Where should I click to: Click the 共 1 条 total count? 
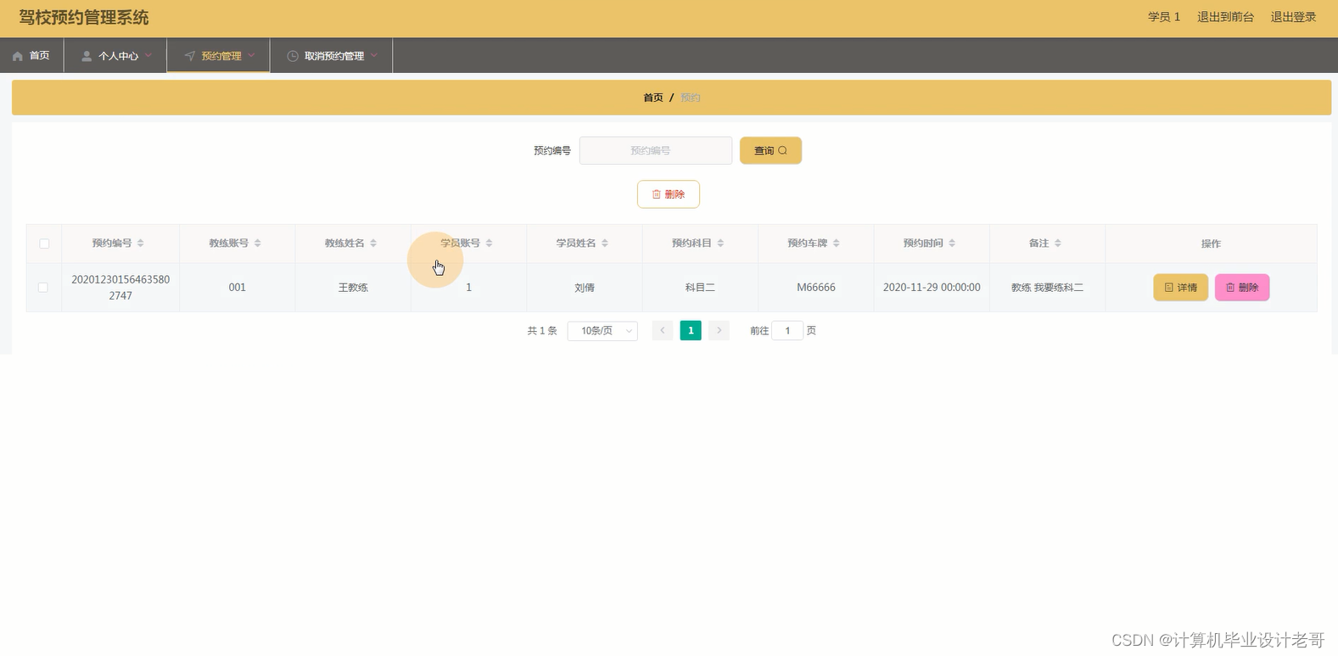(542, 331)
